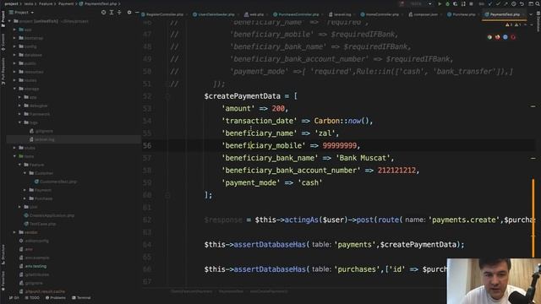This screenshot has width=541, height=304.
Task: Open the Problems tool window button
Action: tap(56, 298)
